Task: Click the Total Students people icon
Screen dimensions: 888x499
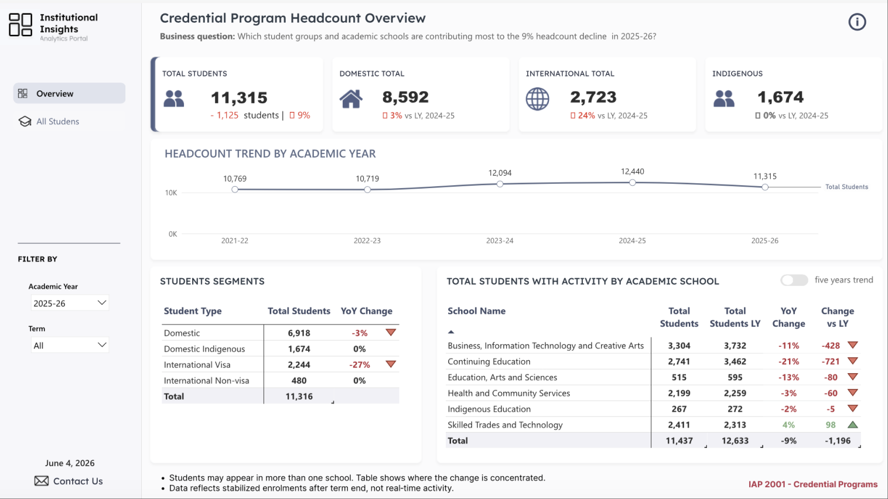Action: (x=174, y=98)
